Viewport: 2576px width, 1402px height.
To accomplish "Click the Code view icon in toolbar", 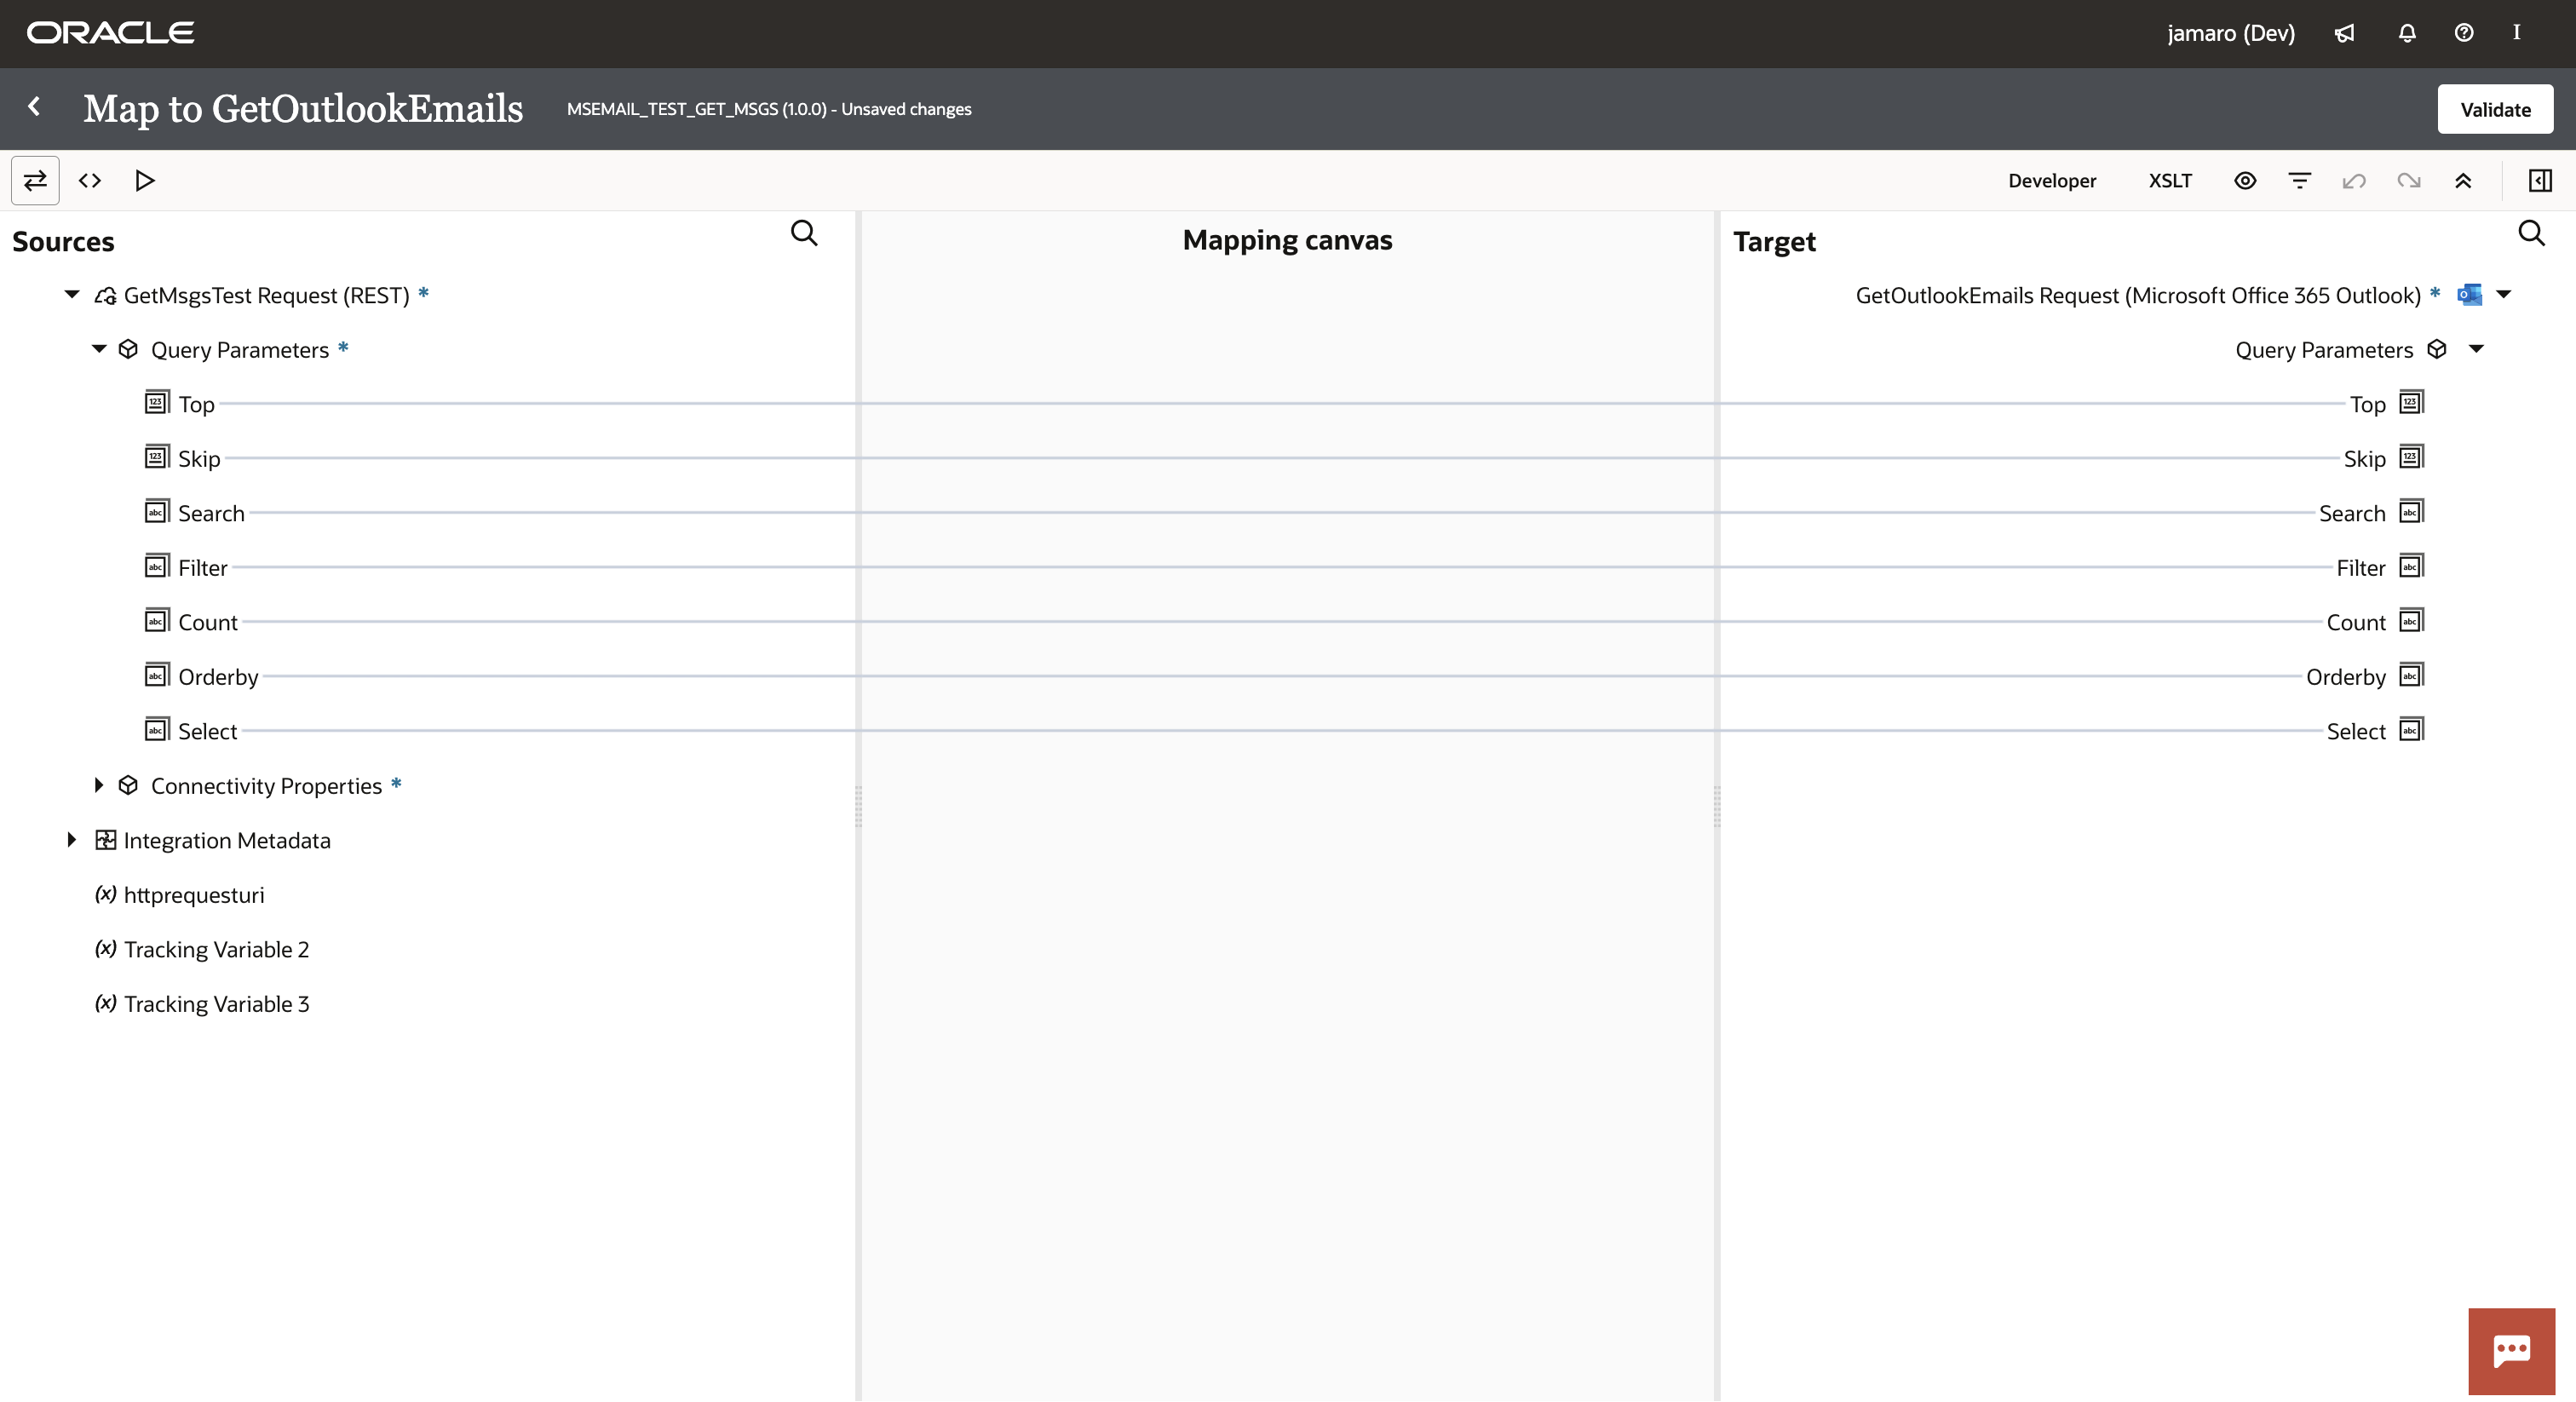I will point(90,180).
